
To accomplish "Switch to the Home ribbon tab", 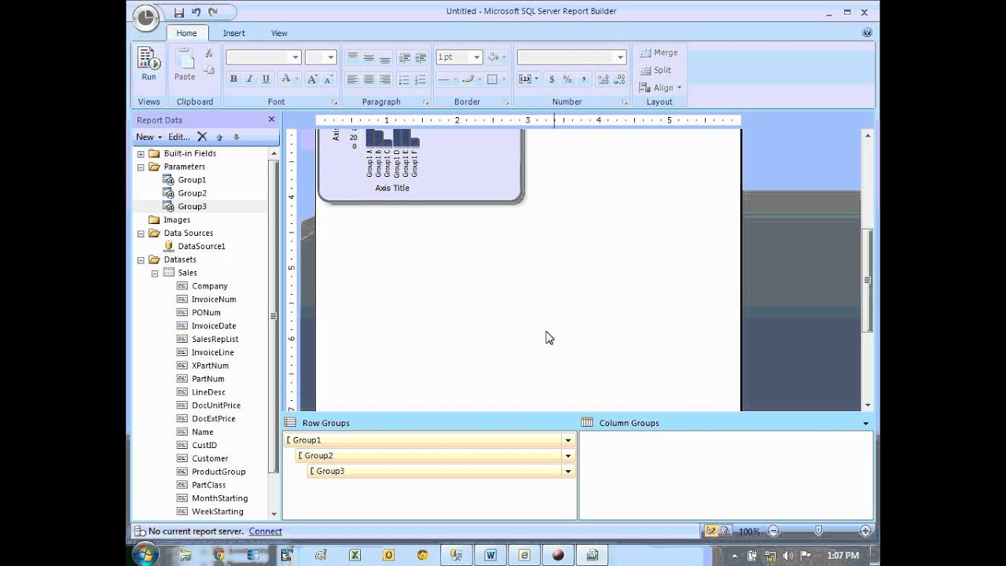I will point(186,33).
